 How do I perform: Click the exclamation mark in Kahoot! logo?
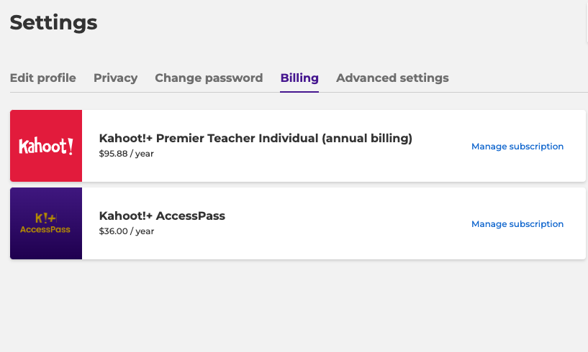(70, 146)
